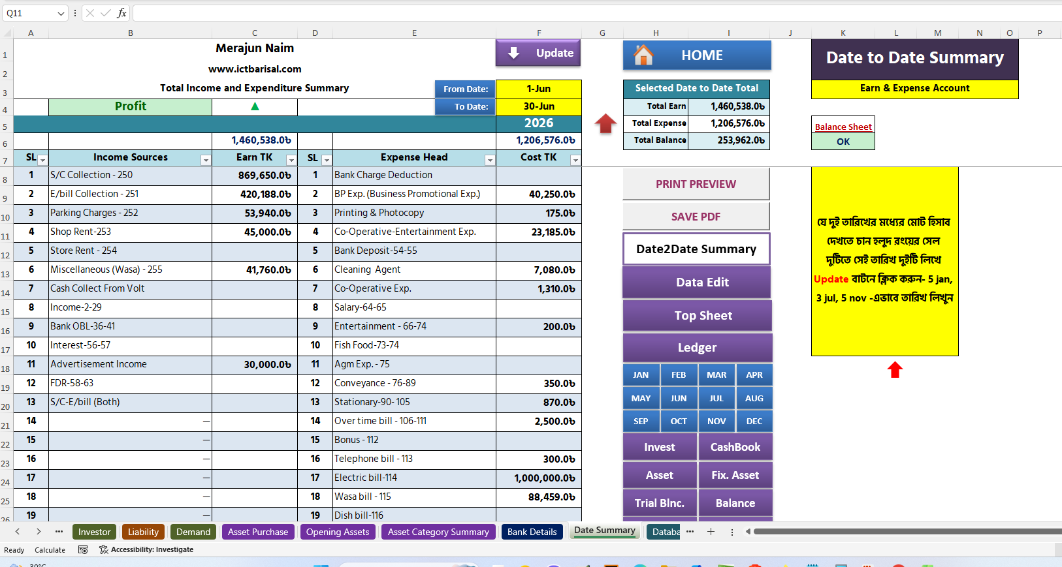Expand the Name Box dropdown
Viewport: 1062px width, 567px height.
(x=61, y=13)
